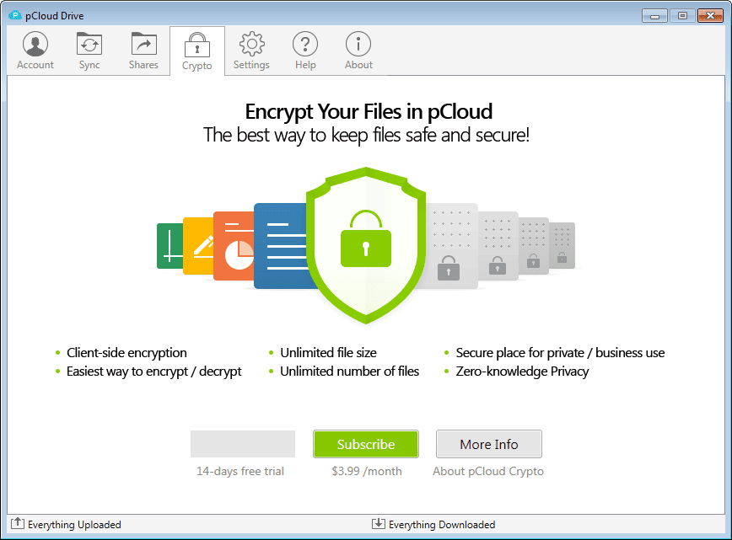
Task: Open the Settings gear icon
Action: [251, 44]
